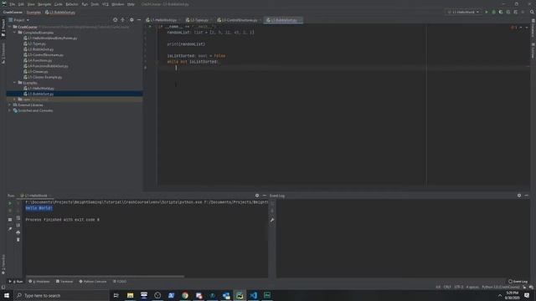The width and height of the screenshot is (536, 301).
Task: Click the trash icon to clear Run output
Action: [x=18, y=240]
